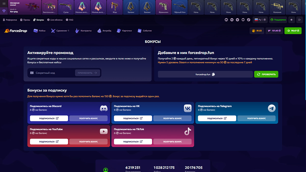Open the Сугек drop thumbnail
Screen dimensions: 306x172
pos(66,7)
